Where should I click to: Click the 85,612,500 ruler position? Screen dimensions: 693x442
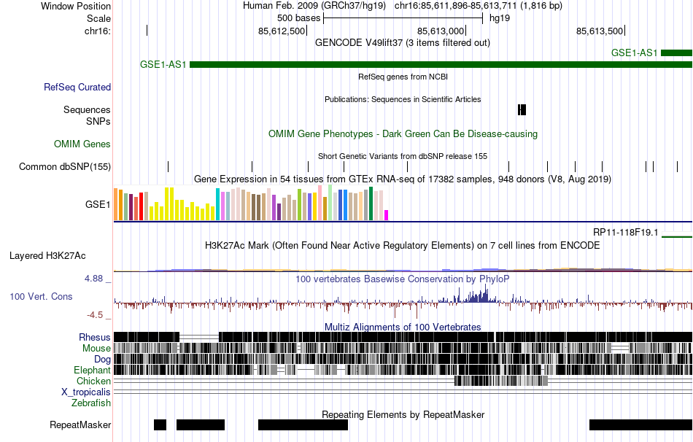pos(282,31)
